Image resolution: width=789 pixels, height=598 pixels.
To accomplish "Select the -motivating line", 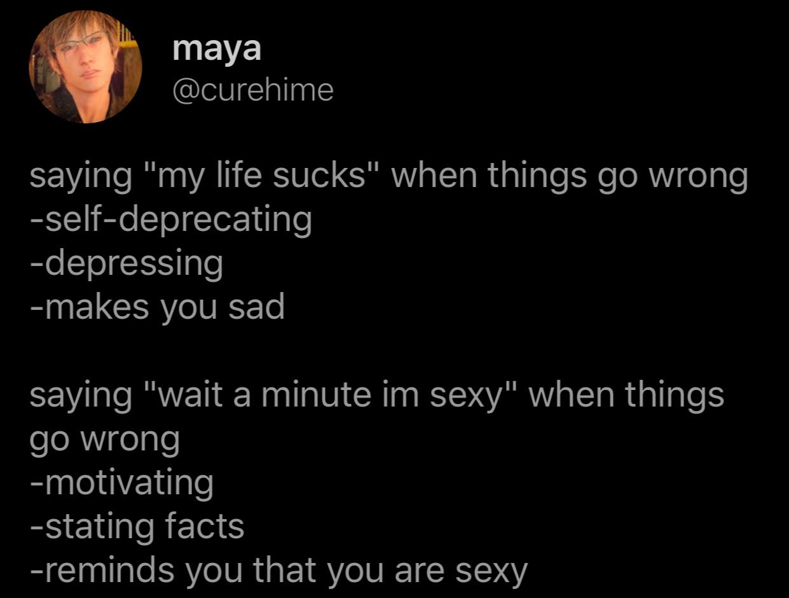I will (x=121, y=483).
